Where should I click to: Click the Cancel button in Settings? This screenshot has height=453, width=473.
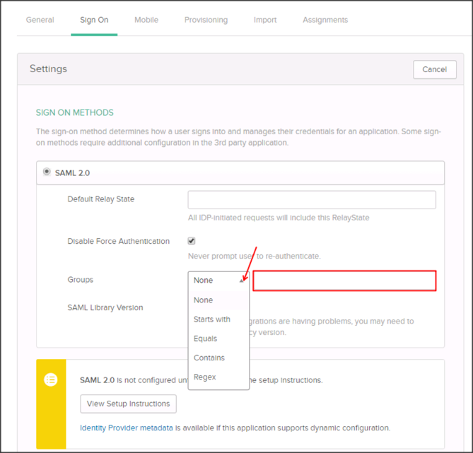coord(434,69)
